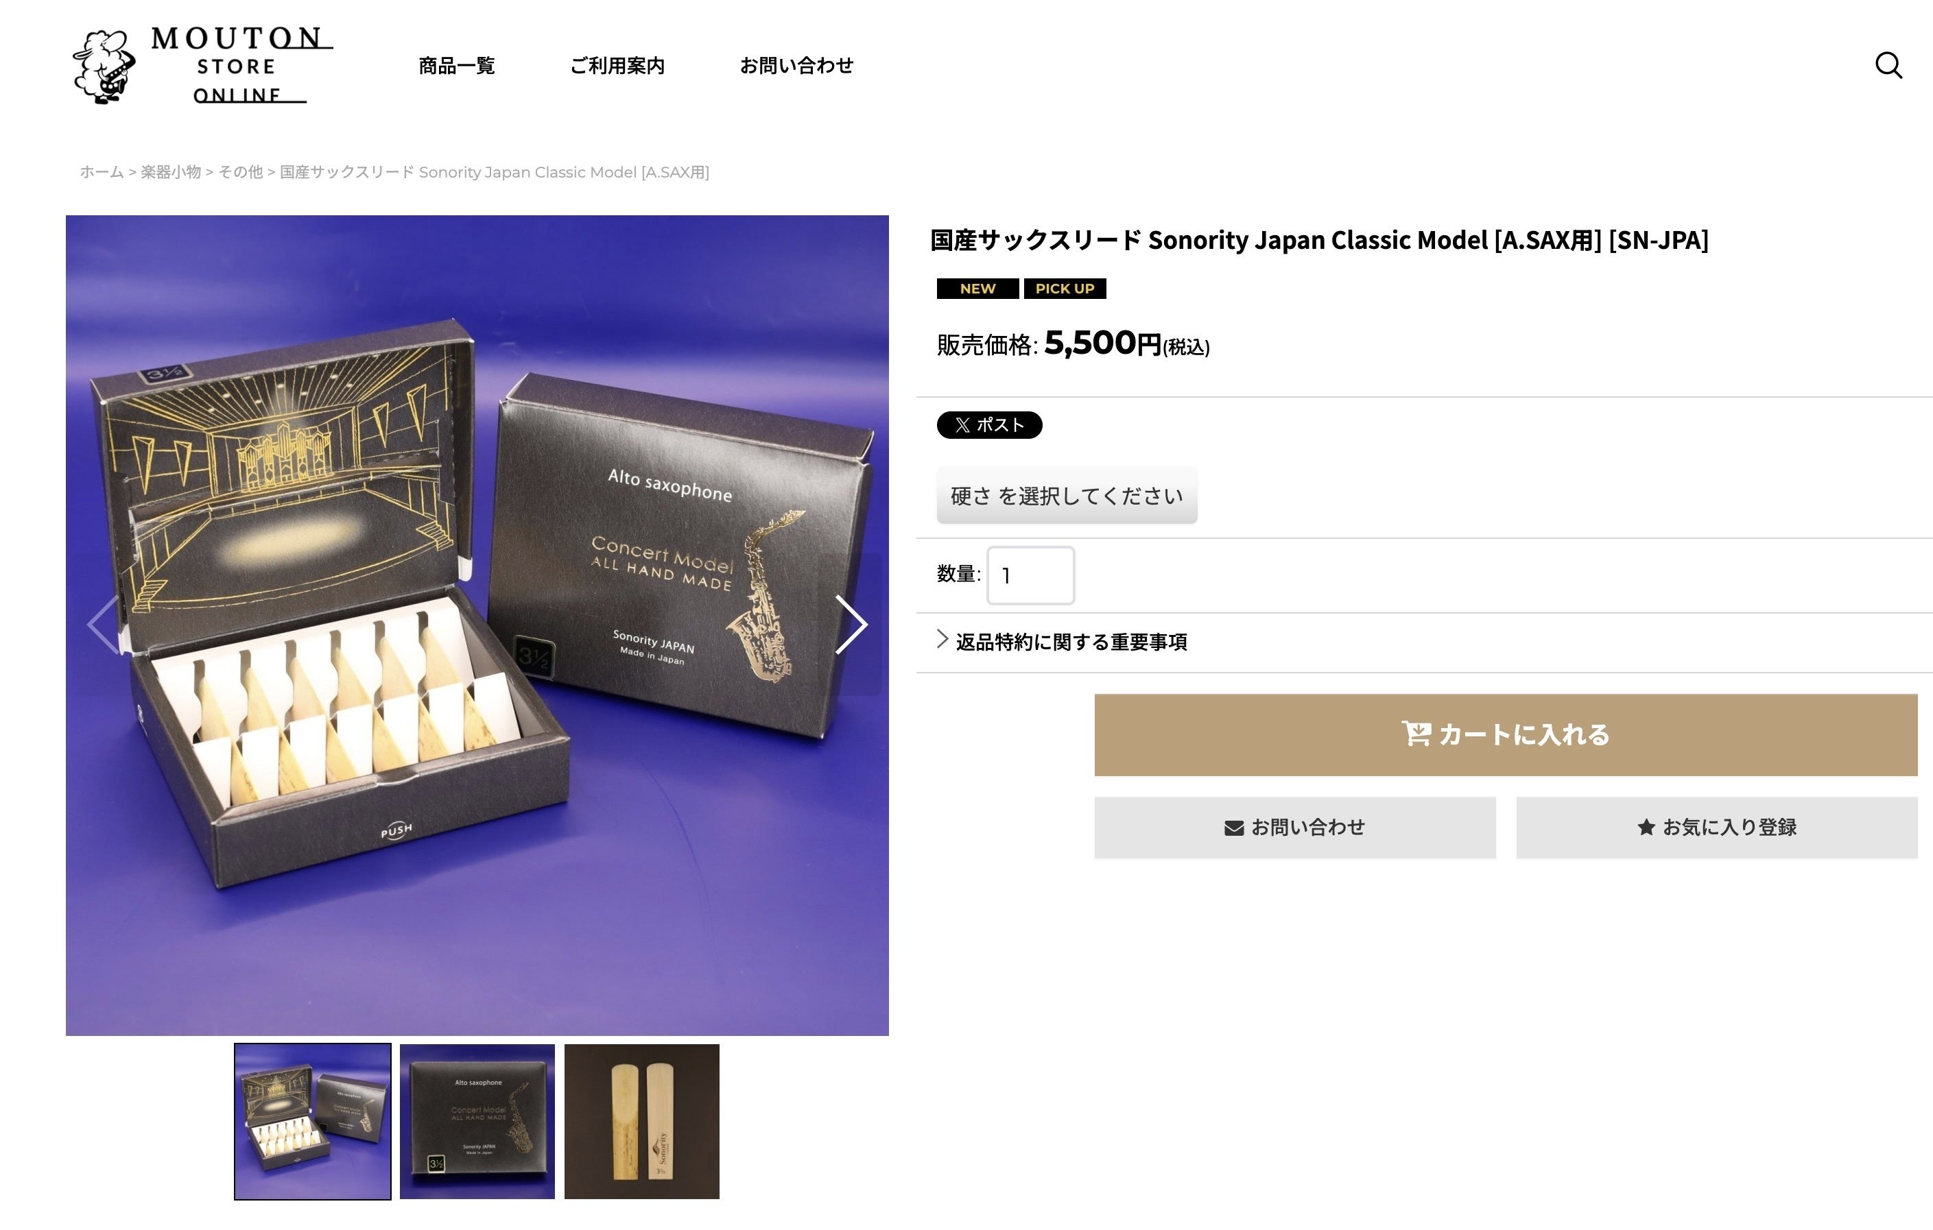The height and width of the screenshot is (1230, 1933).
Task: Open the 硬さ selection dropdown
Action: pos(1067,496)
